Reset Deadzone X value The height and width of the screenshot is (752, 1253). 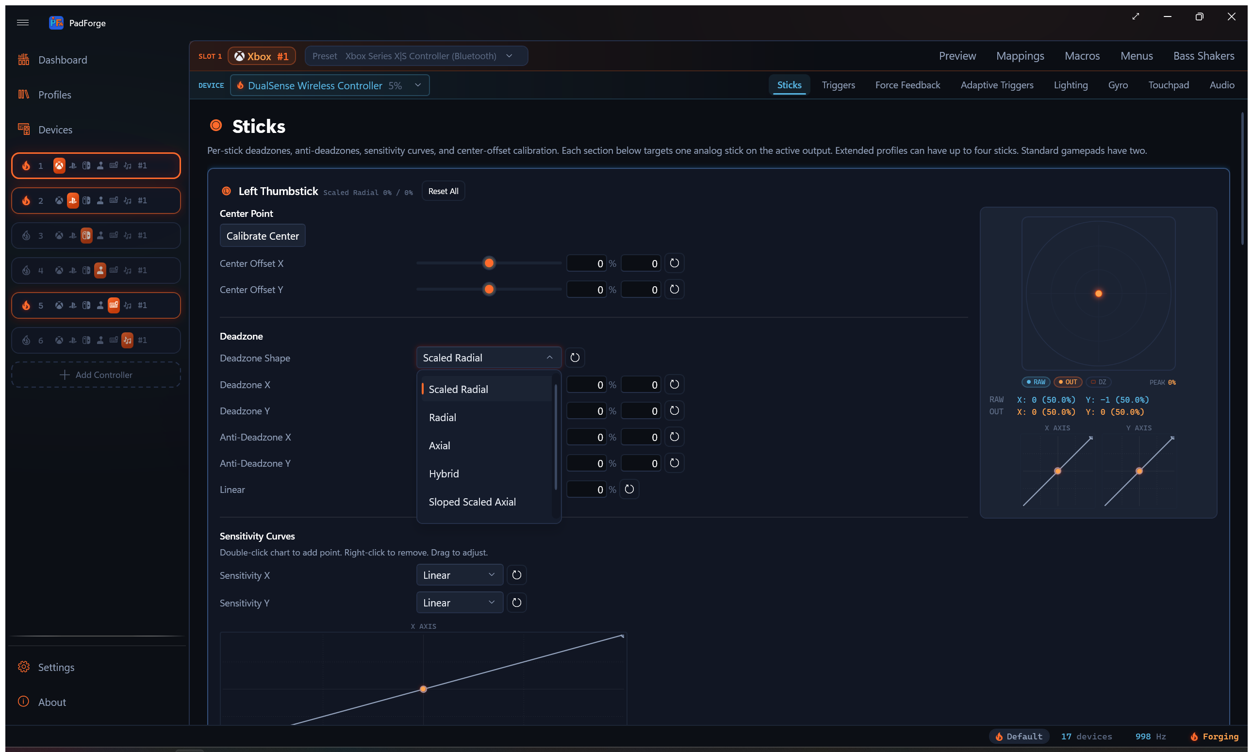(674, 385)
